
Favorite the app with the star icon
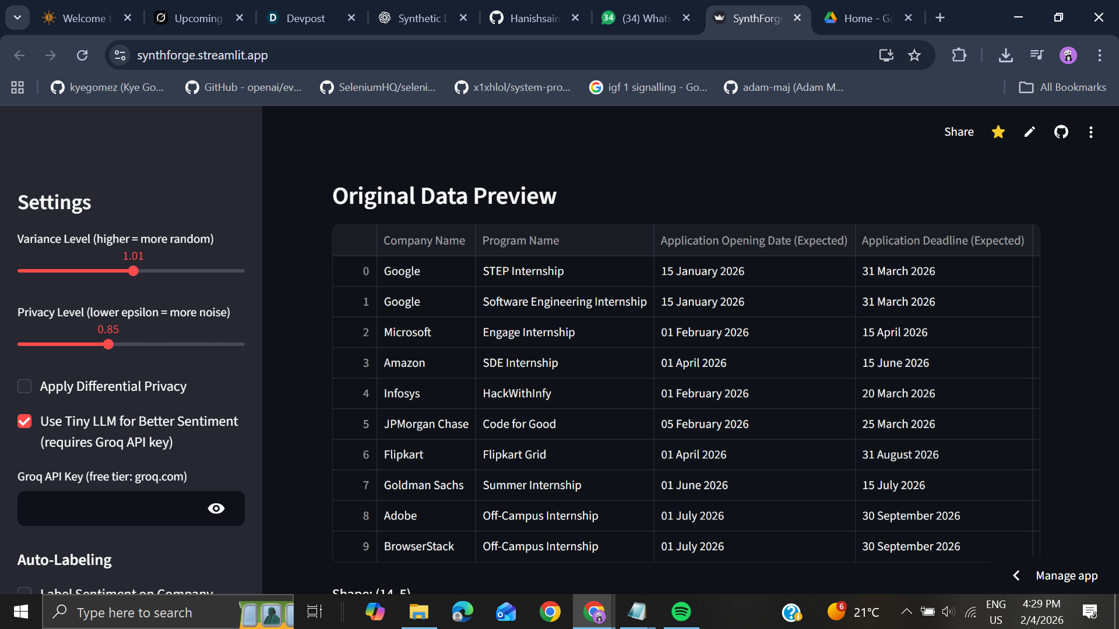pos(998,132)
